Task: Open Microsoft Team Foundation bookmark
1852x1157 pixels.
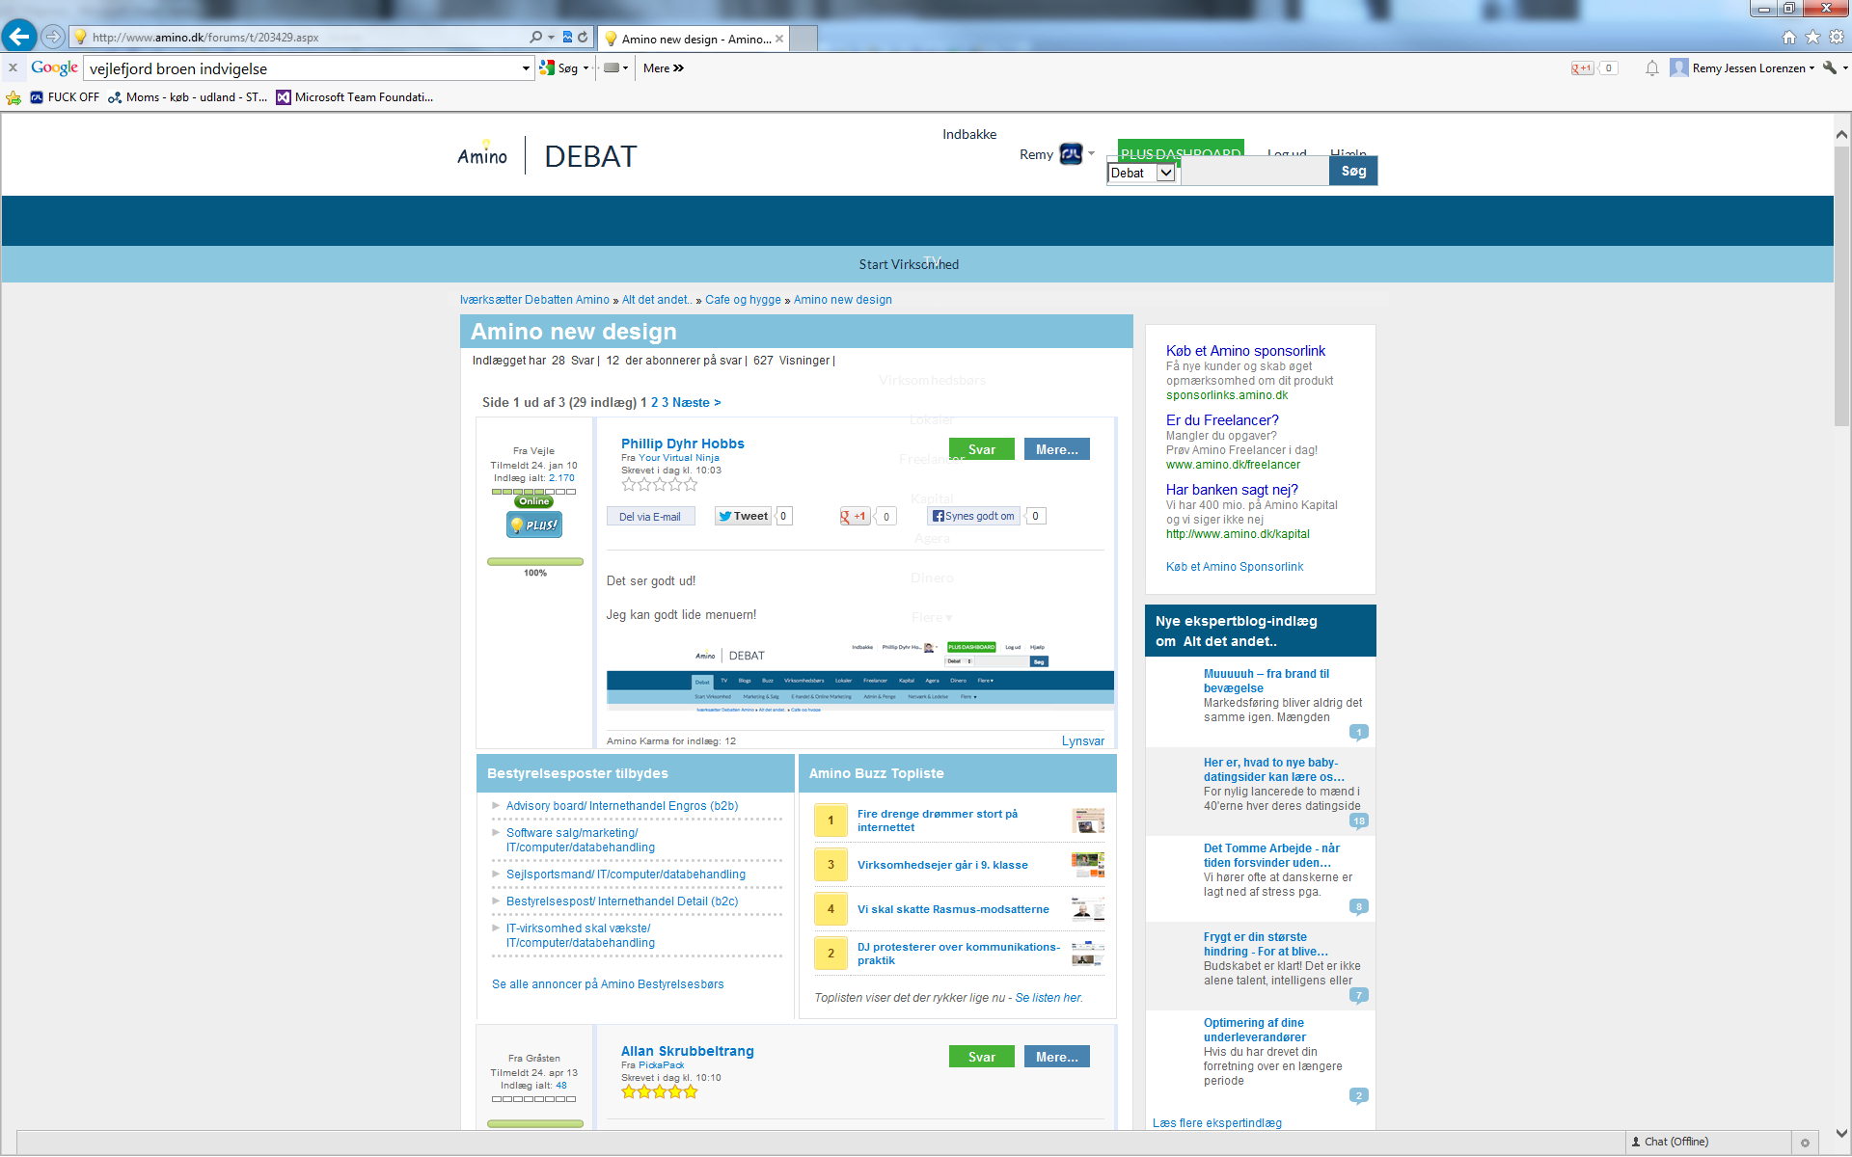Action: click(355, 97)
